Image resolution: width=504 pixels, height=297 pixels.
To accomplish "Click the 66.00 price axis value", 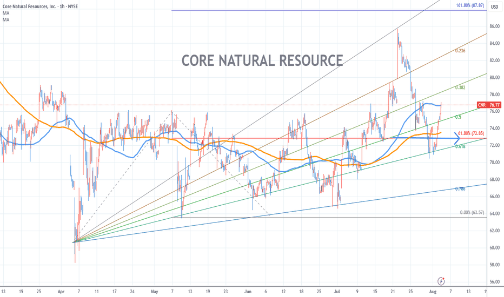I will [494, 197].
